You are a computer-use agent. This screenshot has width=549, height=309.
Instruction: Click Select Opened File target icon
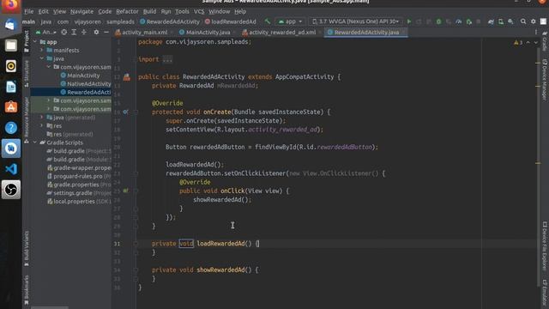[x=64, y=33]
